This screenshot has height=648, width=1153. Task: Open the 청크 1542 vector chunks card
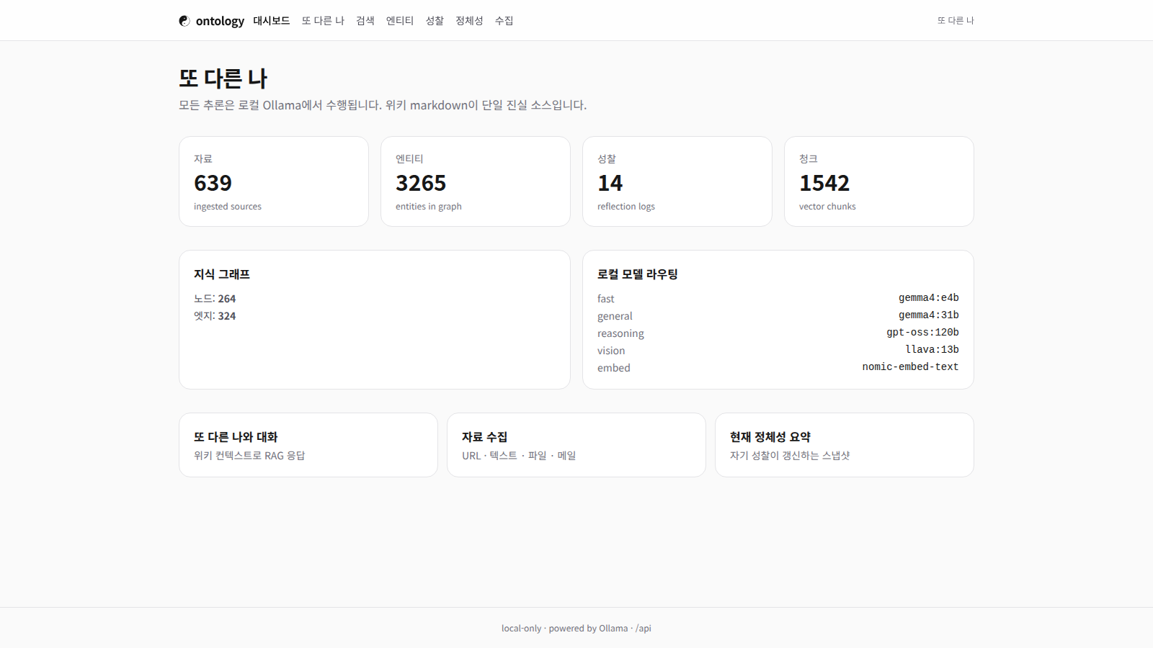(x=879, y=181)
